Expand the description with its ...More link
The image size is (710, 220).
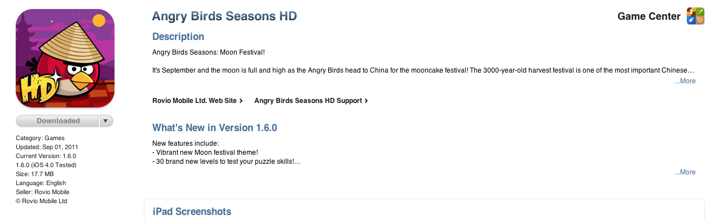click(685, 81)
